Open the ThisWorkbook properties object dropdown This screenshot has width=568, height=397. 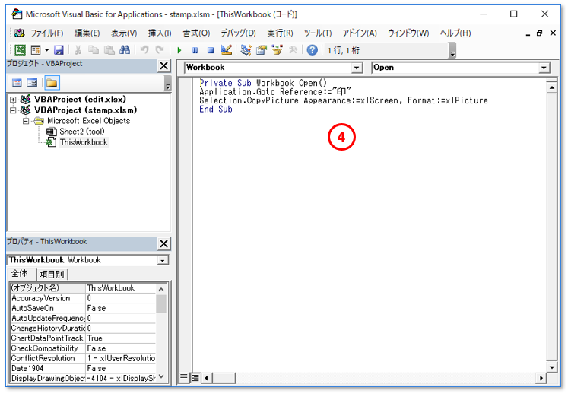pos(163,260)
